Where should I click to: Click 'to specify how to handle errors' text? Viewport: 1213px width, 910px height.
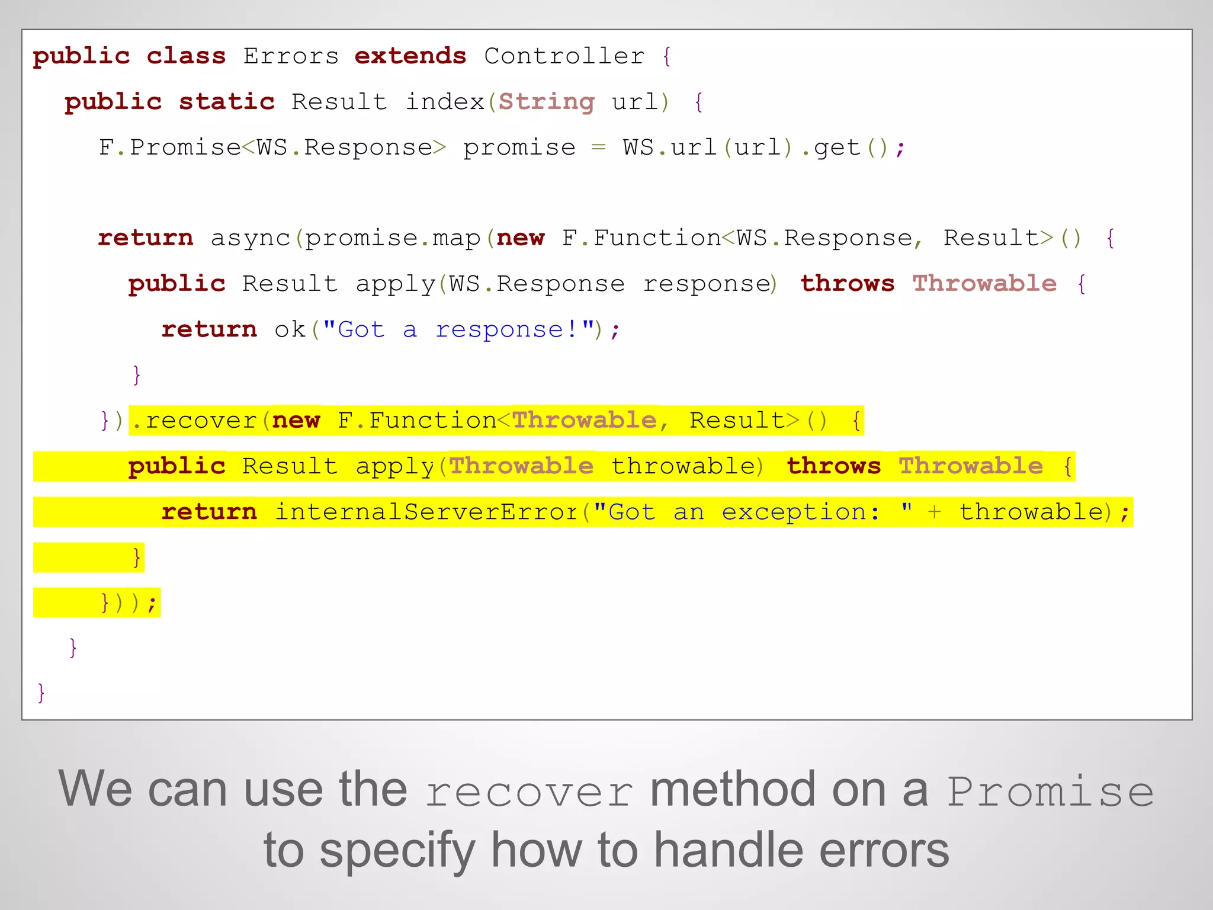click(x=606, y=851)
